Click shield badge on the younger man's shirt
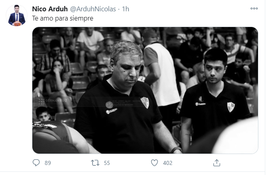The height and width of the screenshot is (175, 277). click(231, 107)
